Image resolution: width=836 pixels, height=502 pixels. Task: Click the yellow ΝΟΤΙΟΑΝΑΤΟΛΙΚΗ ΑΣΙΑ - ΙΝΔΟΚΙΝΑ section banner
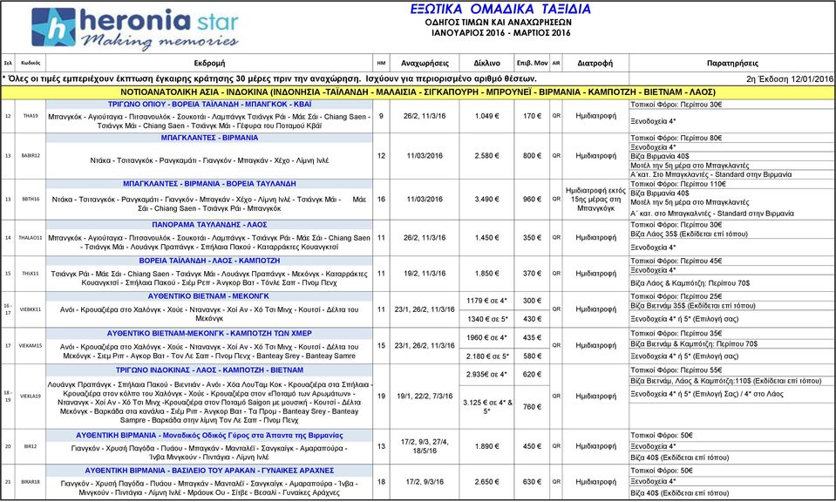coord(418,92)
